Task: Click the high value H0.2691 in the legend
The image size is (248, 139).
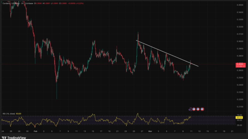Action: tap(46, 3)
